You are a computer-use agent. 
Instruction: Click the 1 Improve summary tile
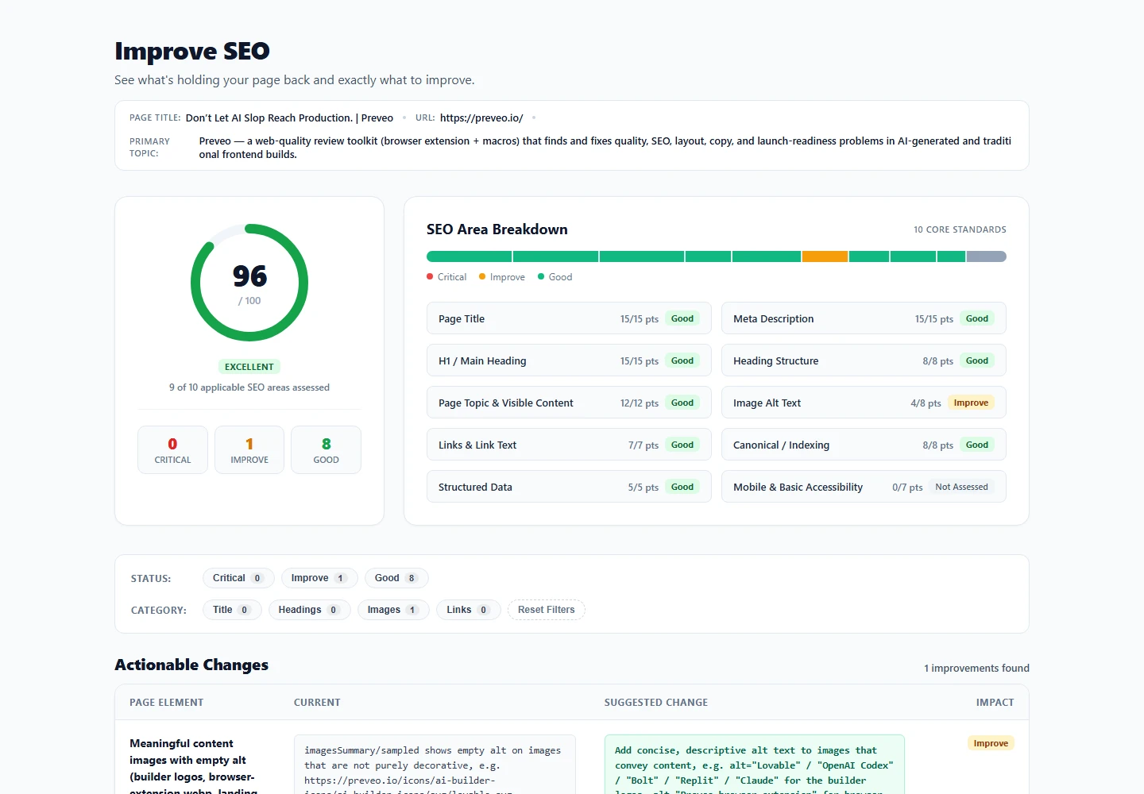click(x=249, y=449)
